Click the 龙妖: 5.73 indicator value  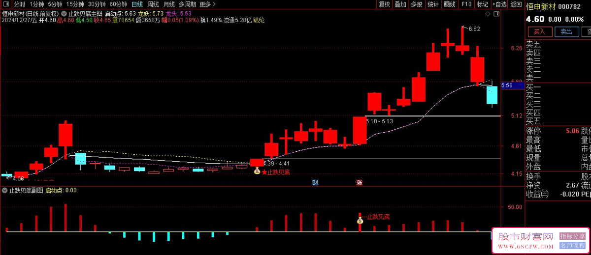[x=151, y=13]
